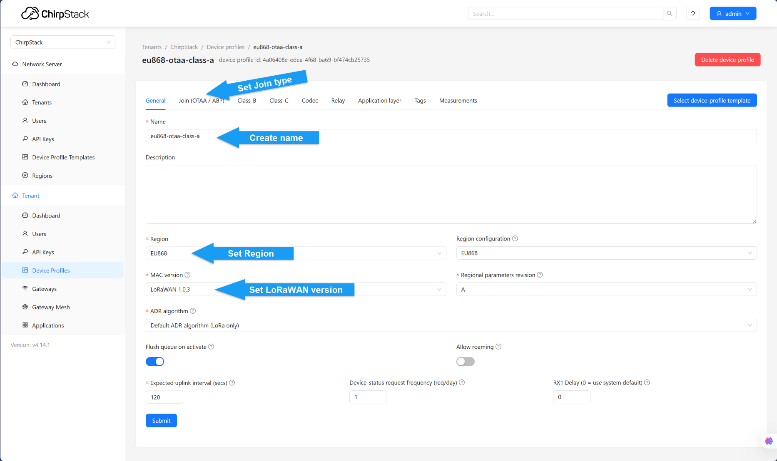This screenshot has height=461, width=777.
Task: Switch to the Measurements tab
Action: 458,101
